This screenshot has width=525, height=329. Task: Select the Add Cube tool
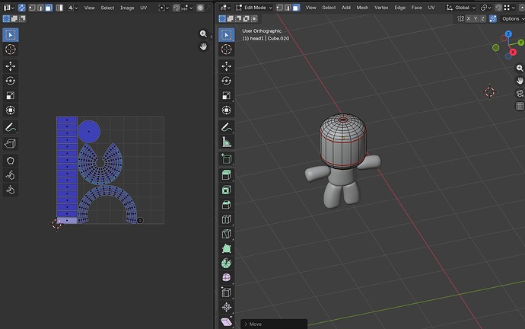pyautogui.click(x=226, y=158)
